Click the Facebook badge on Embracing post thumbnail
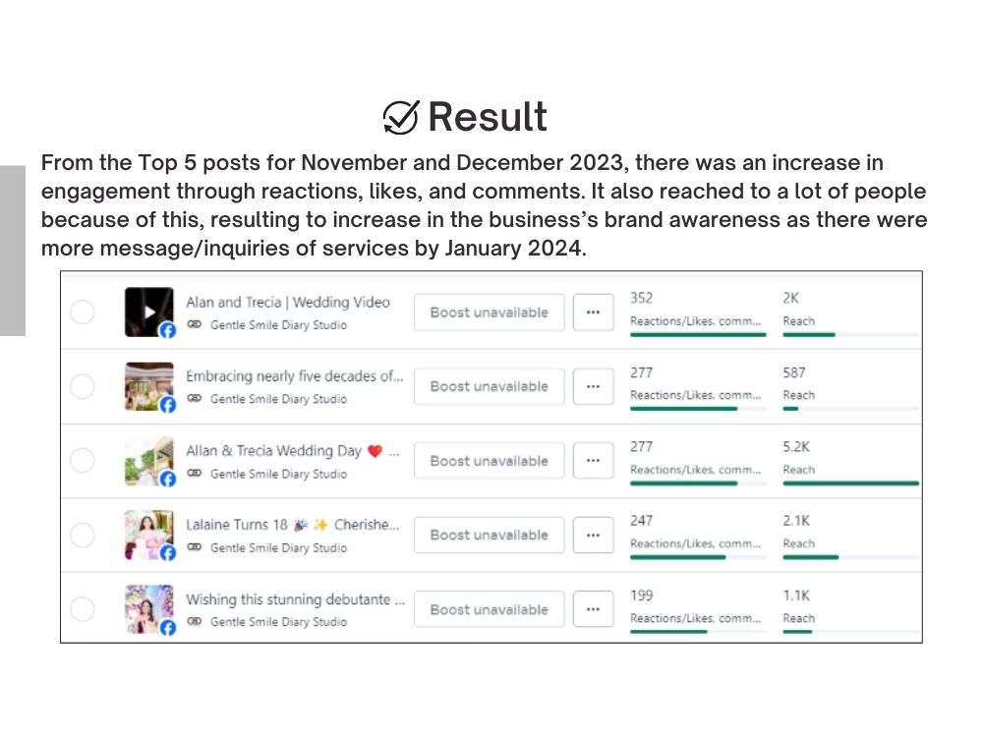The image size is (983, 737). coord(167,404)
